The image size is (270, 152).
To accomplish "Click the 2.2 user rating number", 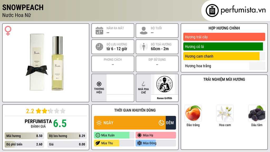I will [x=30, y=111].
